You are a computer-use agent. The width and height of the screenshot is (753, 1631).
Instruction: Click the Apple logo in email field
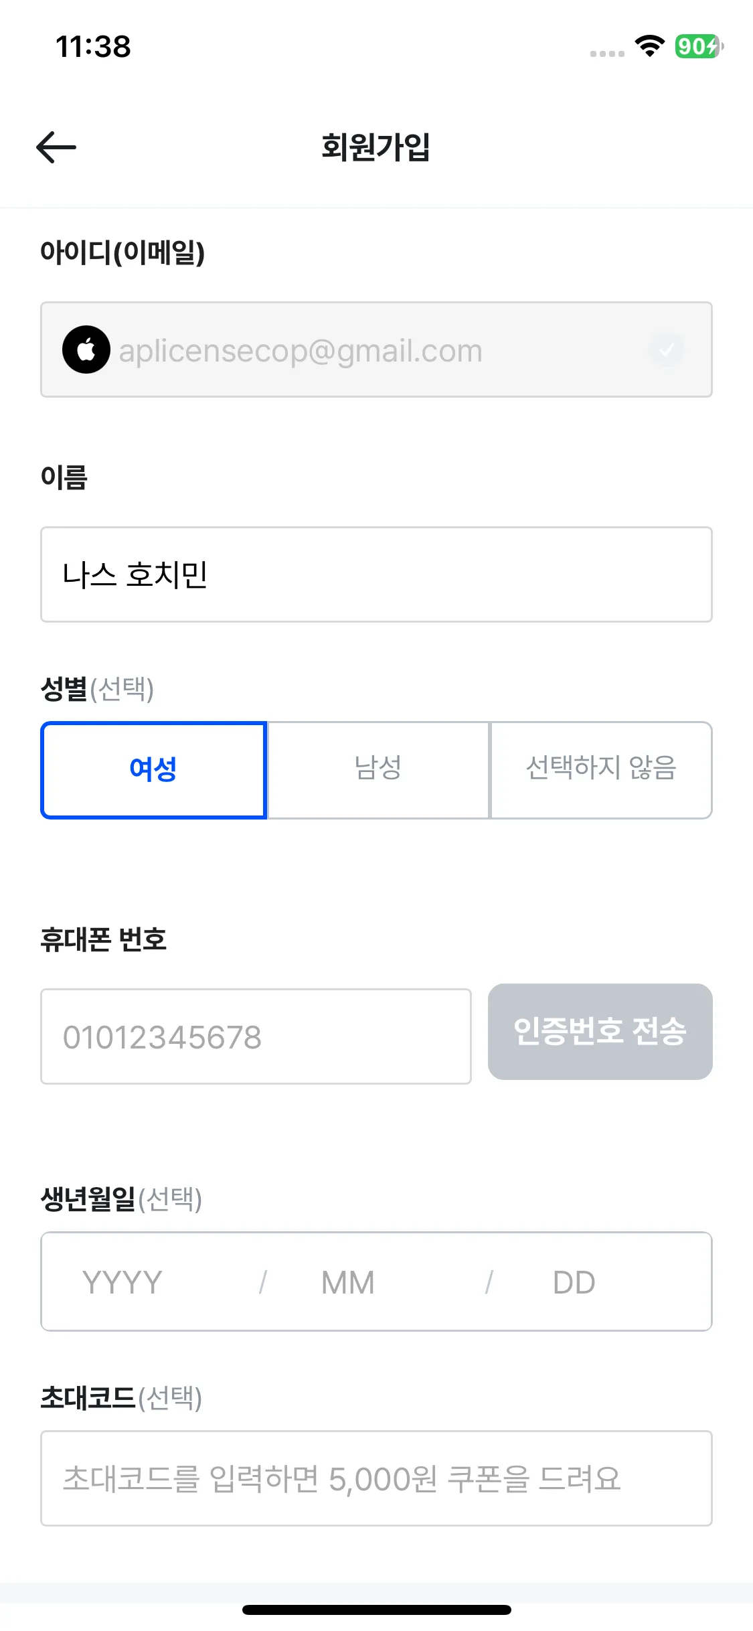[x=86, y=349]
